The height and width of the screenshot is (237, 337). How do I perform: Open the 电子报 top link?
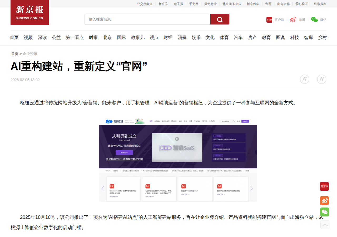(179, 4)
